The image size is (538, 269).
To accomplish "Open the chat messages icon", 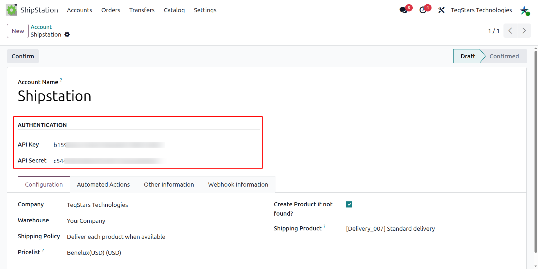I will [403, 10].
